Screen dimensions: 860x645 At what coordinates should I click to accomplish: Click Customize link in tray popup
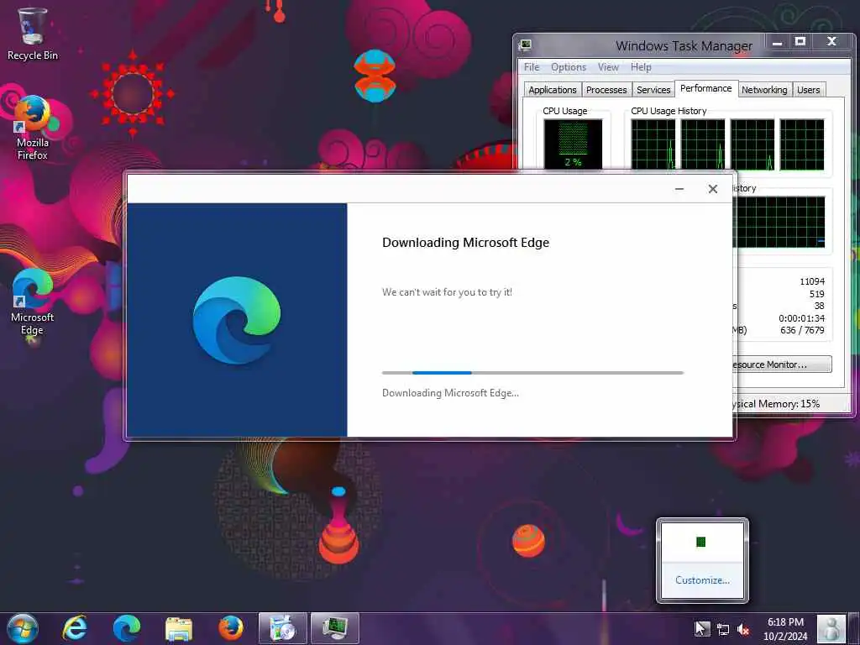click(702, 580)
